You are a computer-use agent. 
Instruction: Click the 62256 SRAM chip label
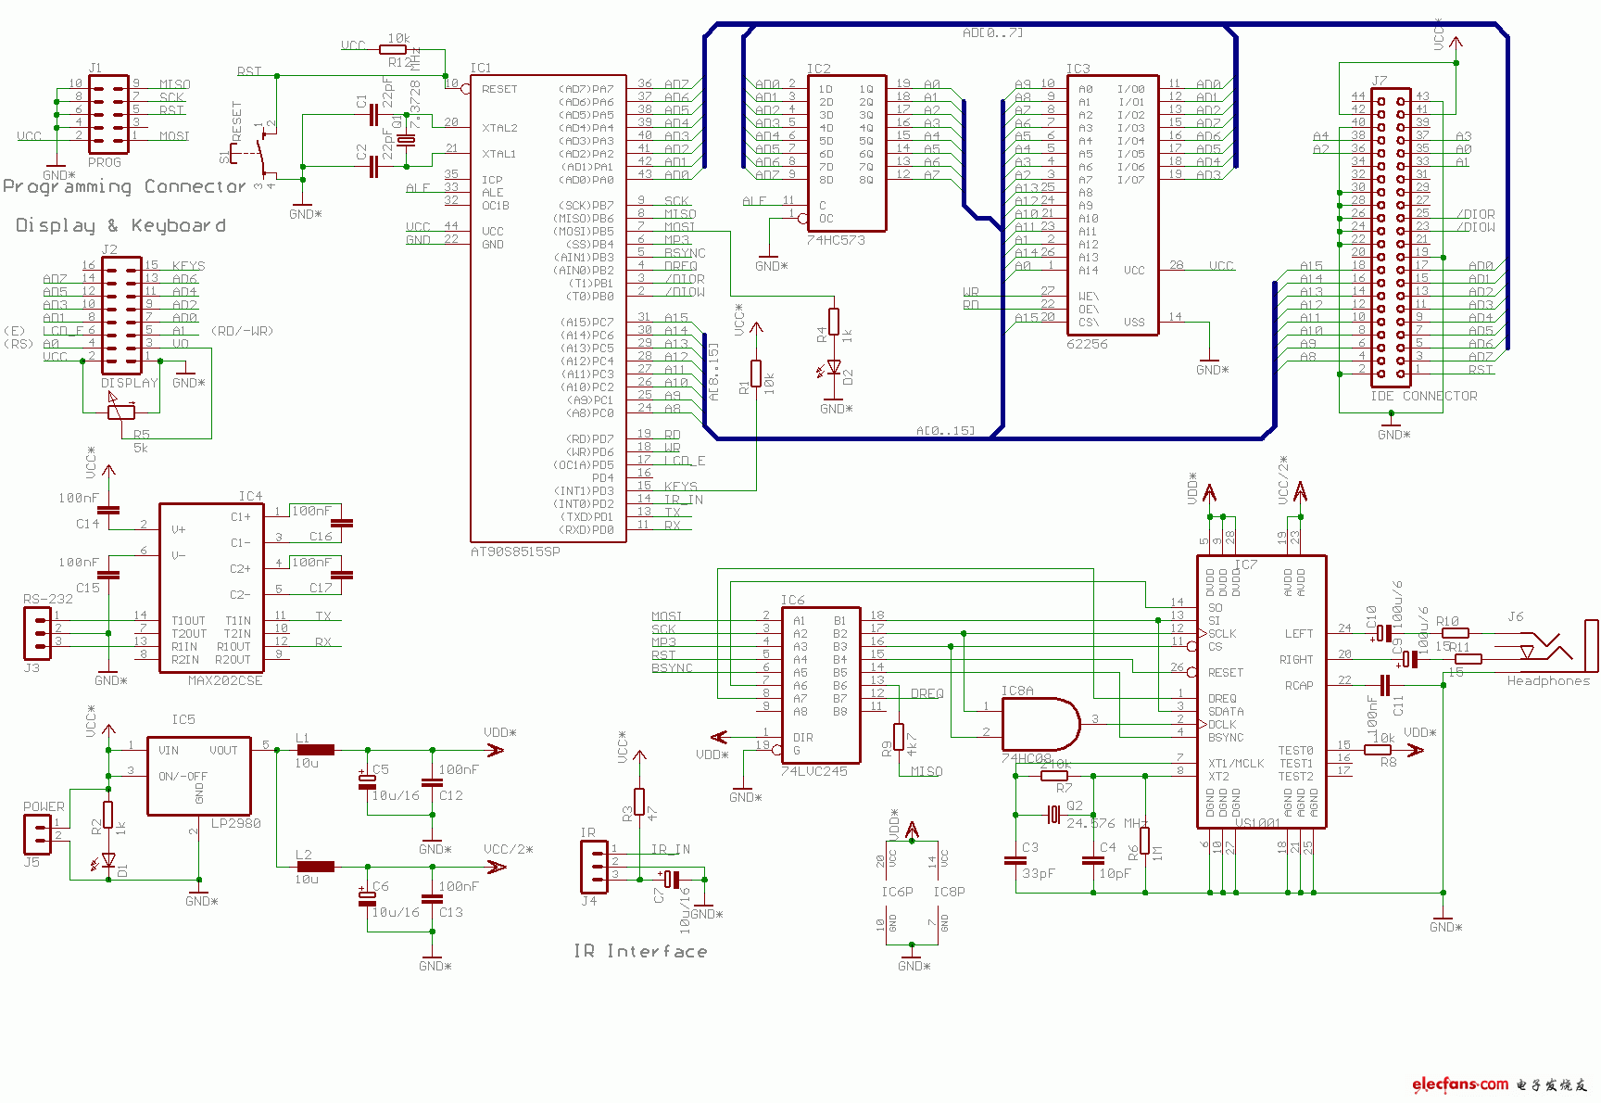click(x=1087, y=344)
